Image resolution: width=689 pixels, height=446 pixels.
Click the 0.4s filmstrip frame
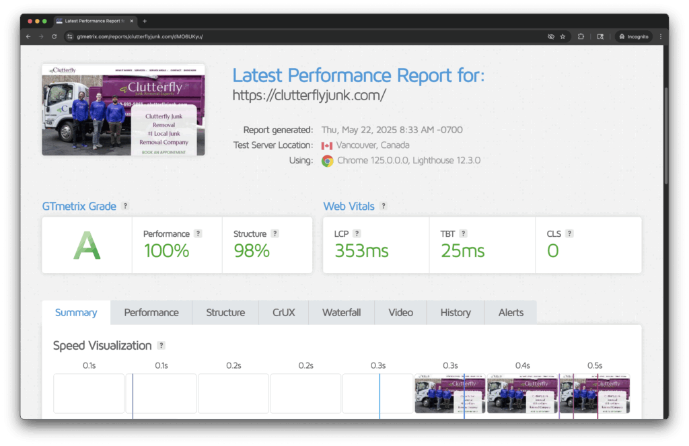tap(522, 394)
